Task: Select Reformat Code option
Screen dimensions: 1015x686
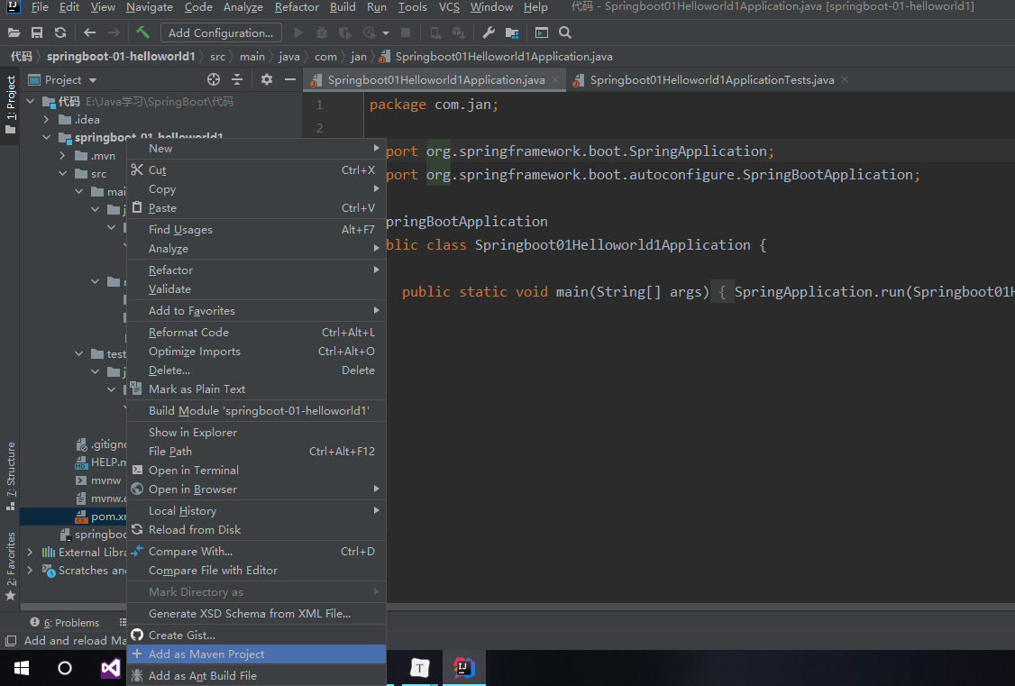Action: pyautogui.click(x=256, y=333)
